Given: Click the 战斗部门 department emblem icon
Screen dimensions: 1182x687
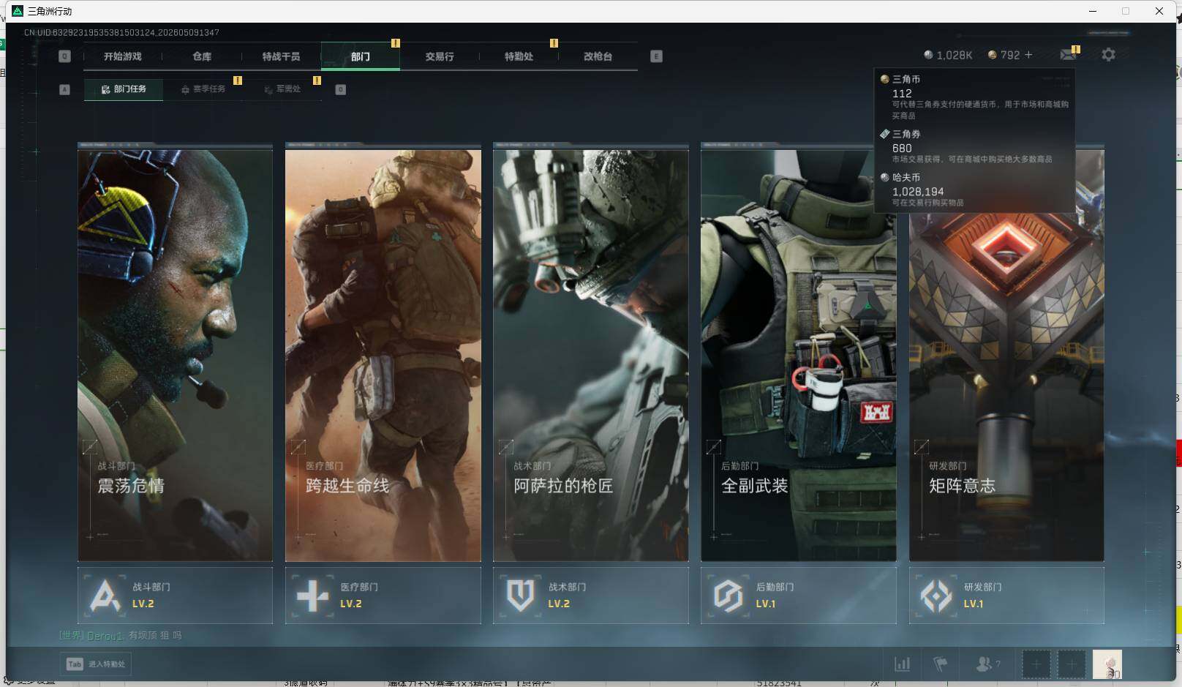Looking at the screenshot, I should 105,596.
